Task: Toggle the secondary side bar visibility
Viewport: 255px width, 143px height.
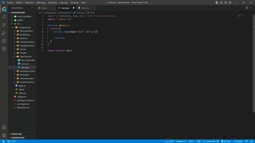Action: pyautogui.click(x=226, y=2)
